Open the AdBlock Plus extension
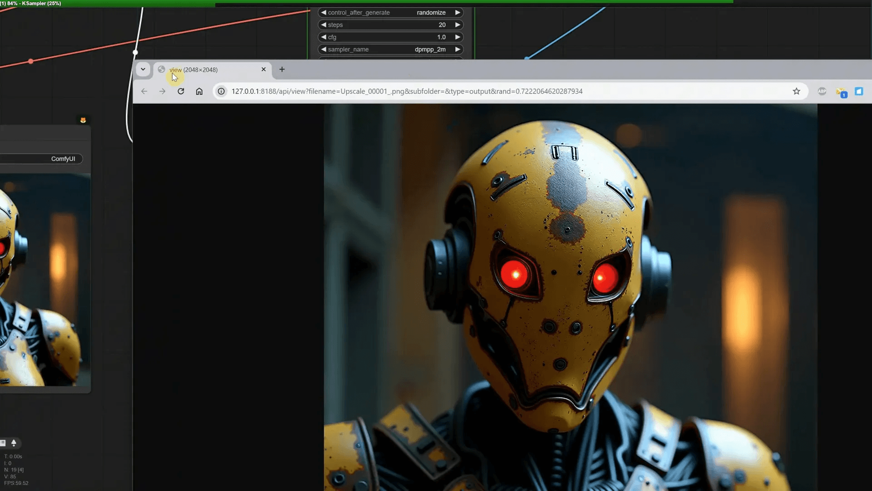 (822, 91)
